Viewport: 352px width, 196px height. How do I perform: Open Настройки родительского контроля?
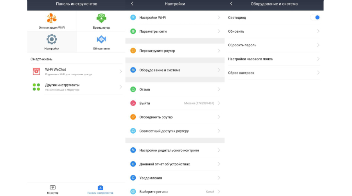pyautogui.click(x=175, y=150)
